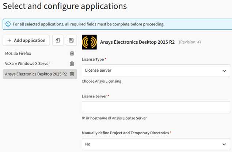
Task: Click the Select and configure applications heading
Action: click(65, 6)
